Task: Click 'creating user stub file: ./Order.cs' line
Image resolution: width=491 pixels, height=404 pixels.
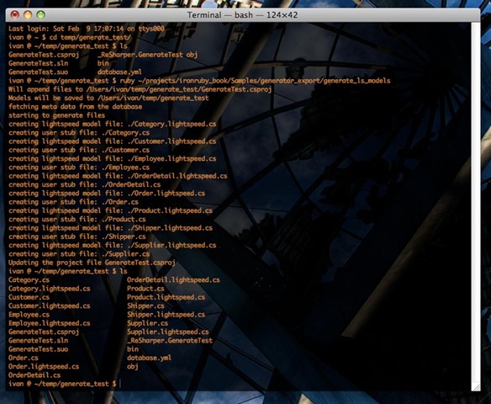Action: 73,202
